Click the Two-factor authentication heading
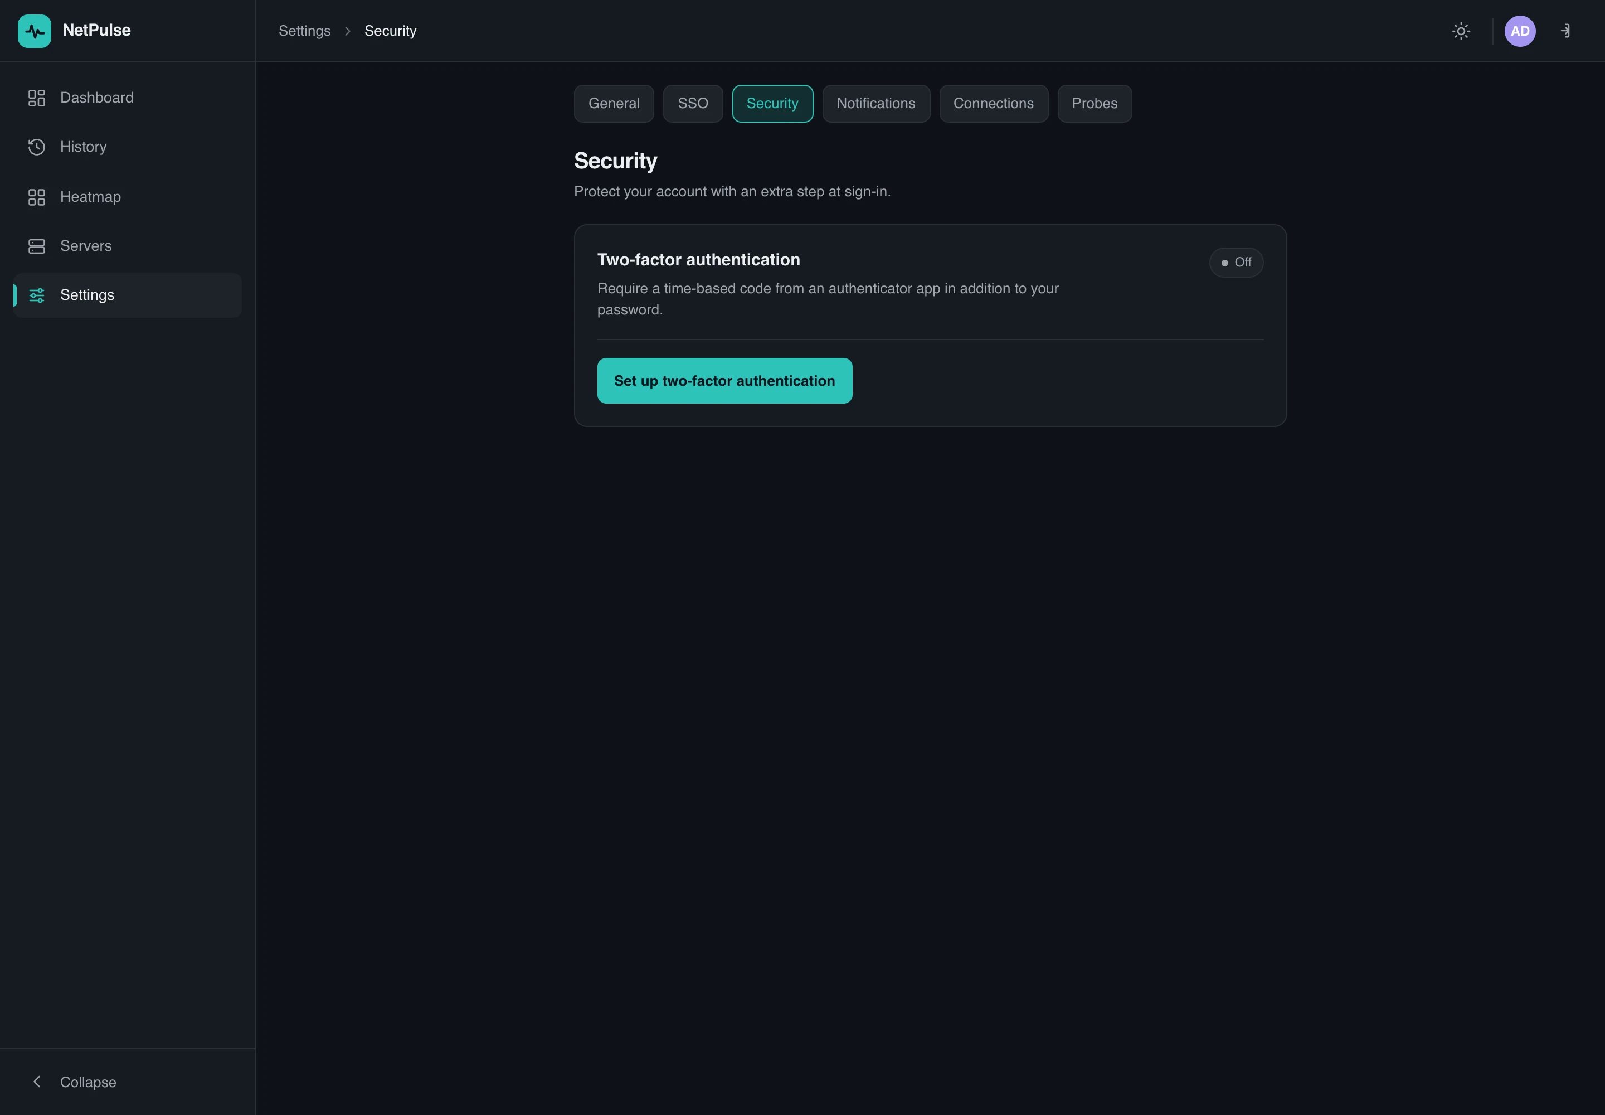1605x1115 pixels. coord(698,260)
